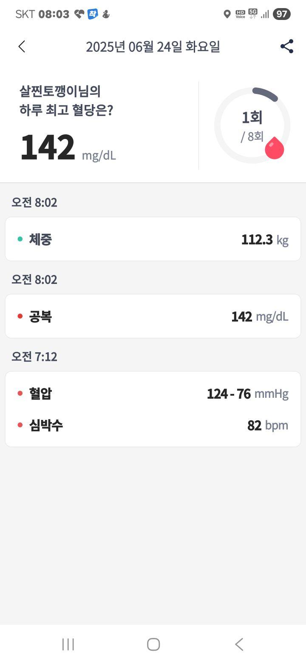Open the 체중 112.3 kg entry

pyautogui.click(x=153, y=239)
